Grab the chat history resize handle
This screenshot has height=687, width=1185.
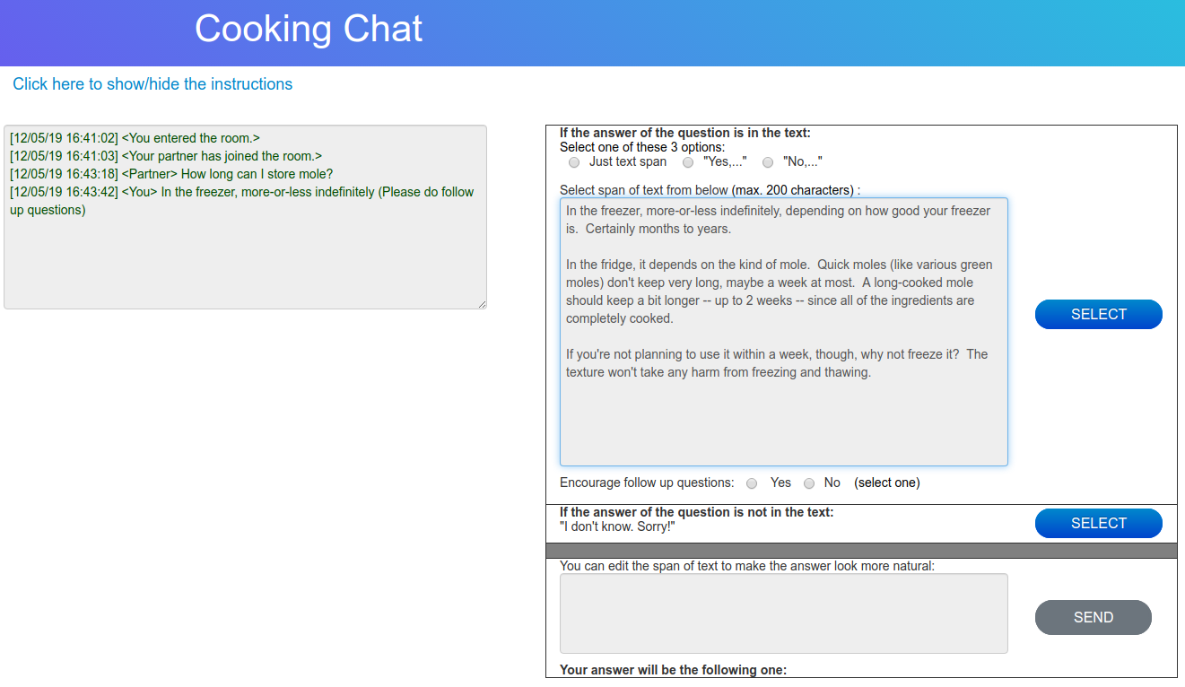482,305
